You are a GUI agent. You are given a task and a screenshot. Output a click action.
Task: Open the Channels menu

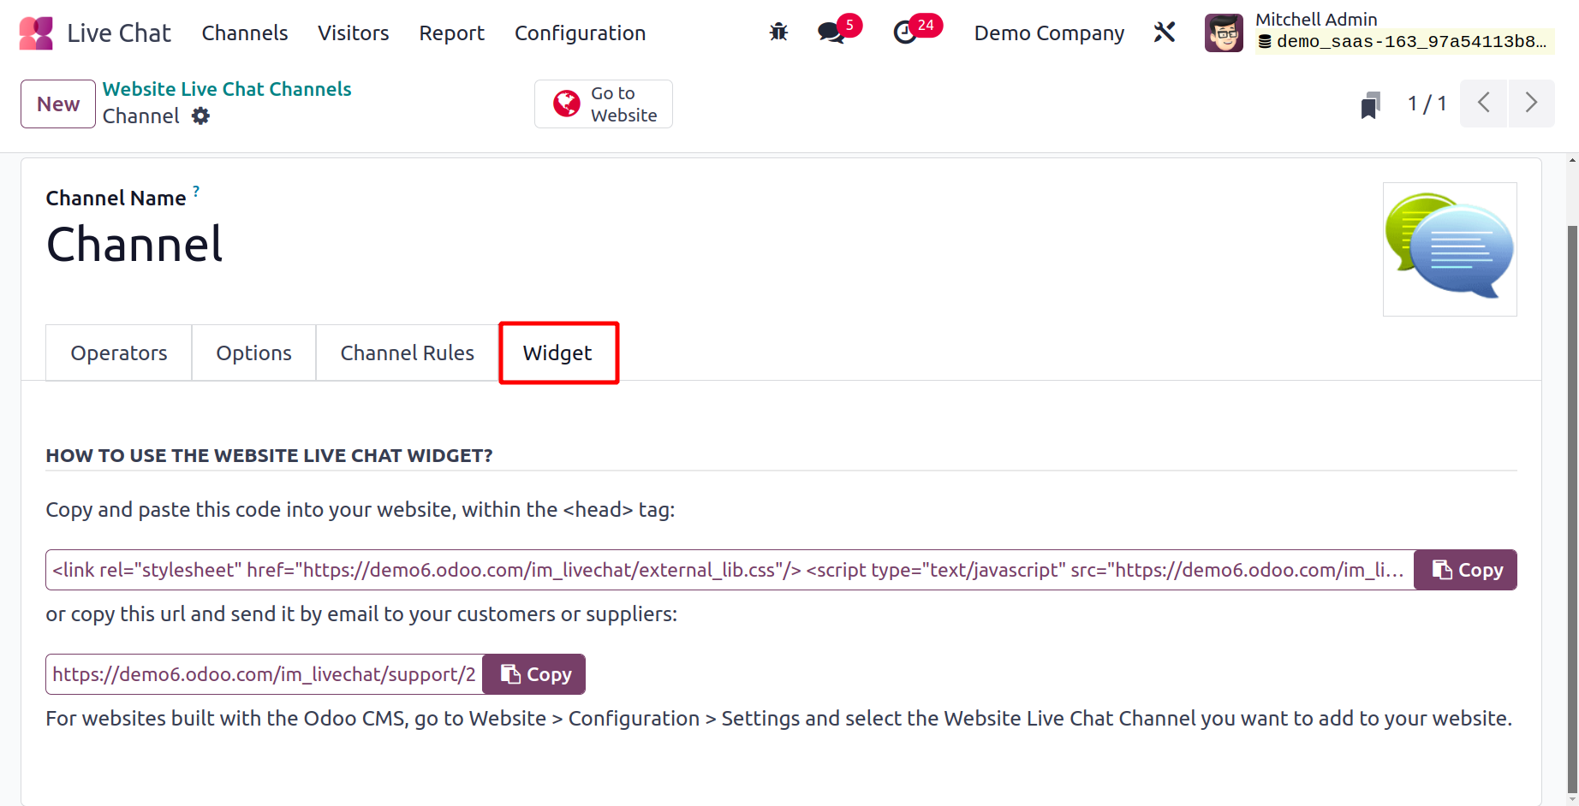[245, 33]
